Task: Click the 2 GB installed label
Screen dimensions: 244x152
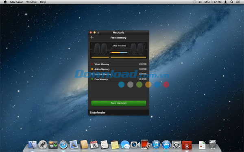Action: point(119,45)
